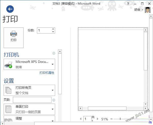Click the preview vertical scrollbar thumb
This screenshot has height=125, width=153.
click(x=146, y=51)
